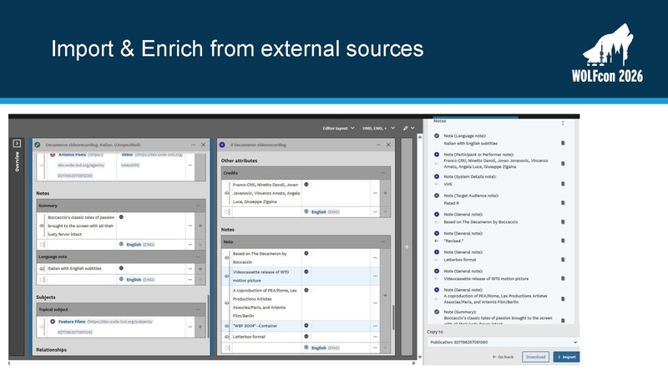
Task: Click black circle icon beside Italian with English subtitles
Action: click(x=121, y=268)
